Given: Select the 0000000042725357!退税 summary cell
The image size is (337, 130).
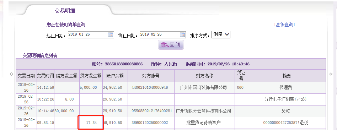Looking at the screenshot, I should 287,123.
